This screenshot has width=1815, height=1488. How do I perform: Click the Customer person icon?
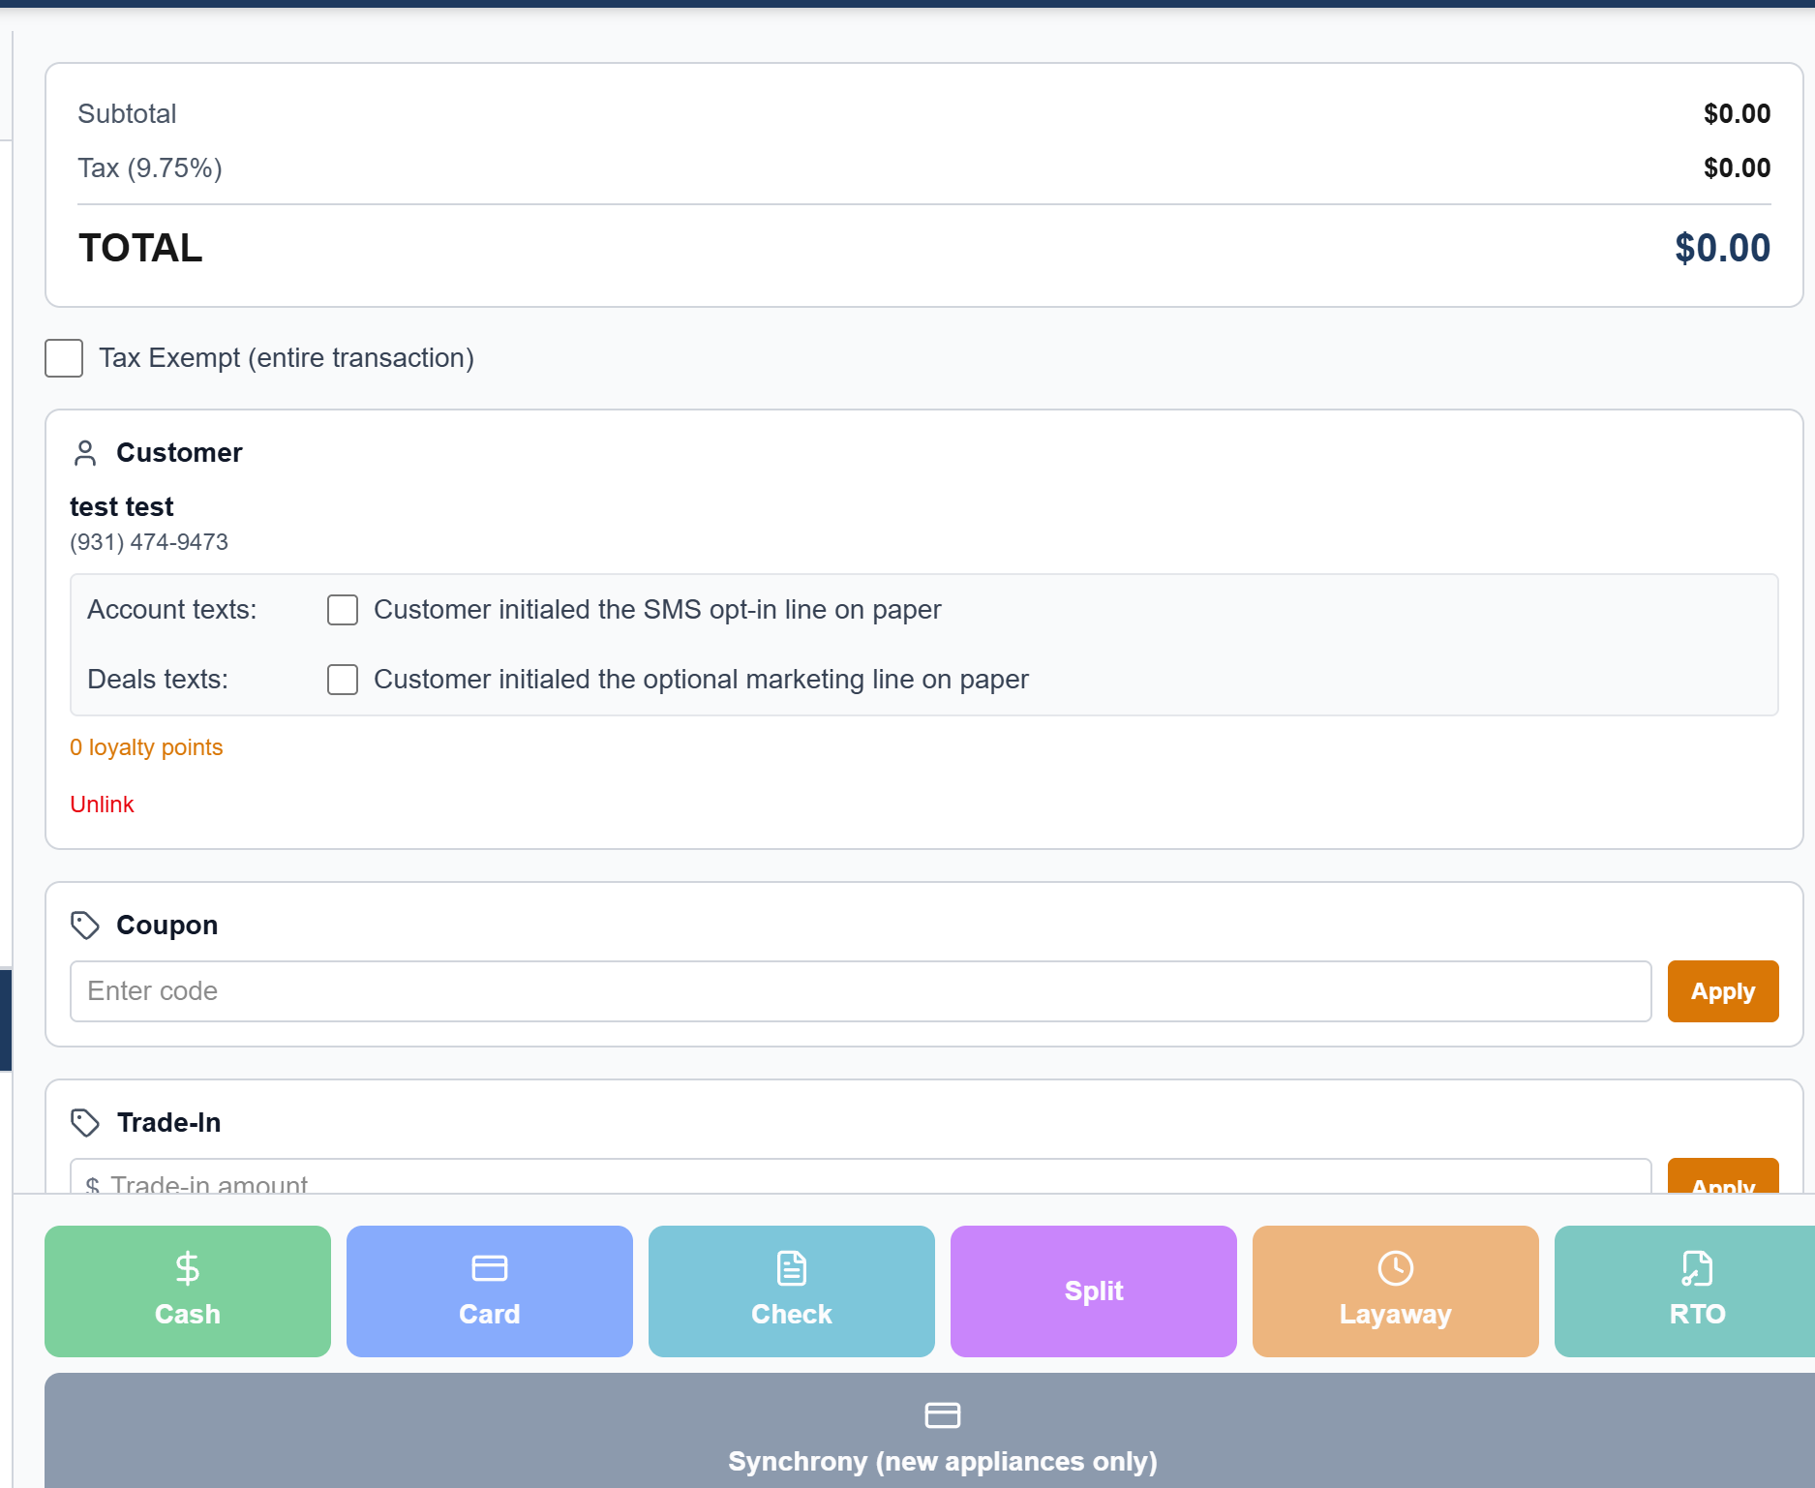(x=85, y=453)
